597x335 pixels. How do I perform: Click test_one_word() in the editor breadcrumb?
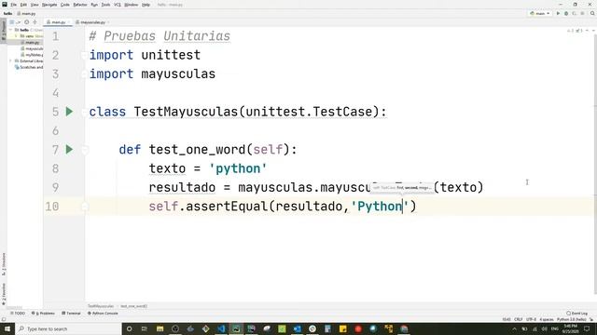133,306
